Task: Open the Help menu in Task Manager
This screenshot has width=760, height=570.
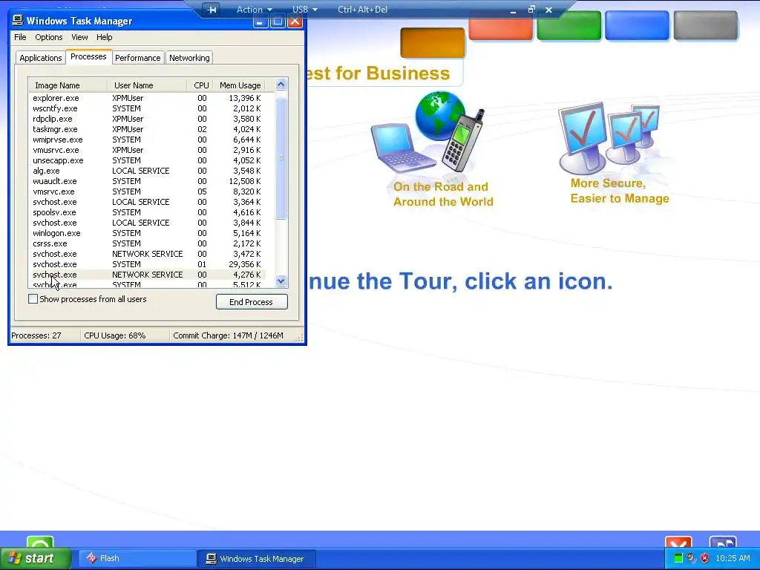Action: point(104,37)
